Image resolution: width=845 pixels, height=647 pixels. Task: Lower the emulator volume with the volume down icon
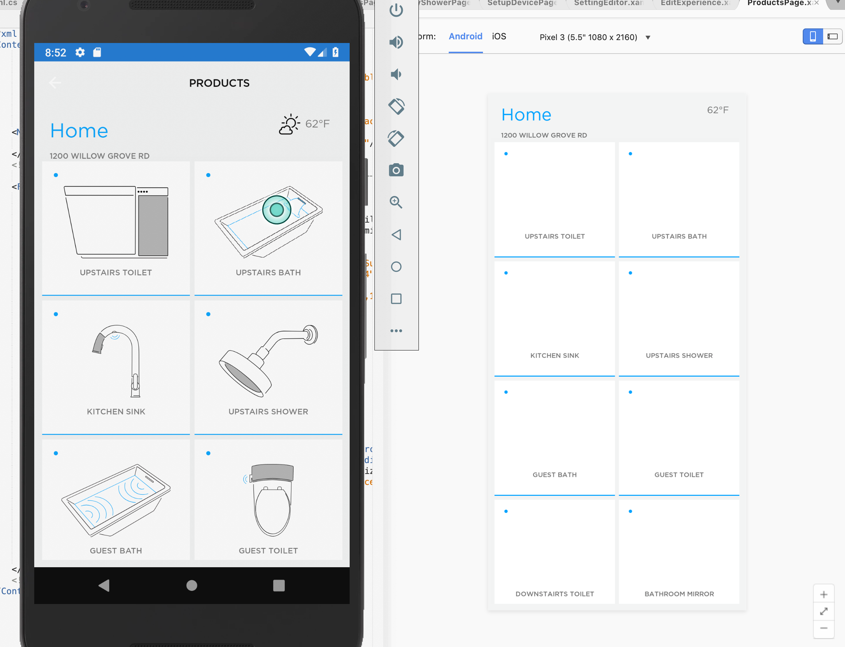(396, 74)
